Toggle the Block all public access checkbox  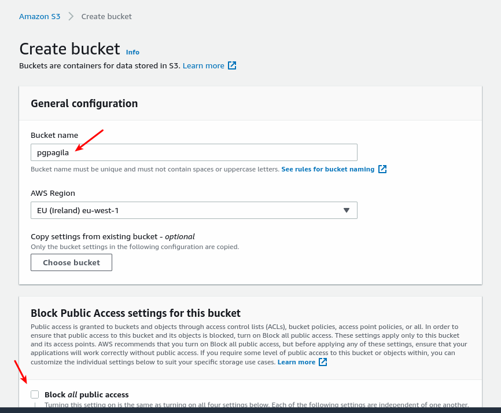(x=35, y=394)
